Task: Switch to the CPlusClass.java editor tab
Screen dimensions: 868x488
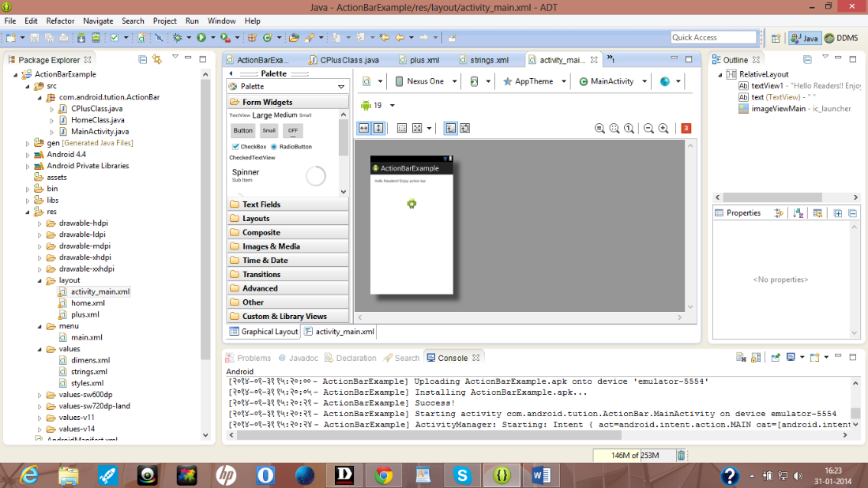Action: pos(344,60)
